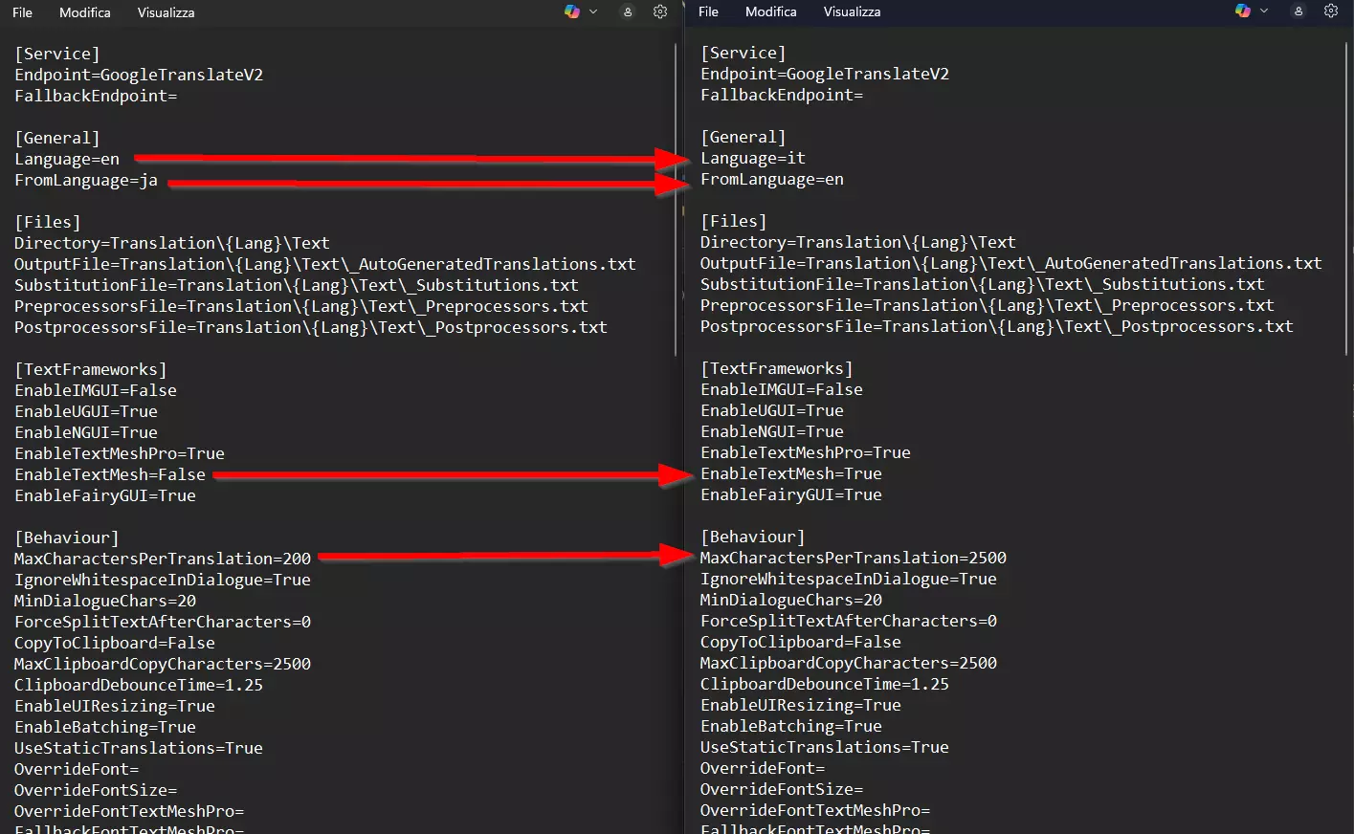
Task: Click "MaxClipboardCopyCharacters=2500" in right Notepad window
Action: [849, 663]
